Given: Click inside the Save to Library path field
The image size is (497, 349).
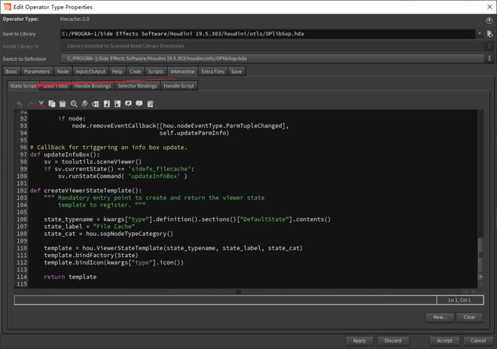Looking at the screenshot, I should (264, 33).
